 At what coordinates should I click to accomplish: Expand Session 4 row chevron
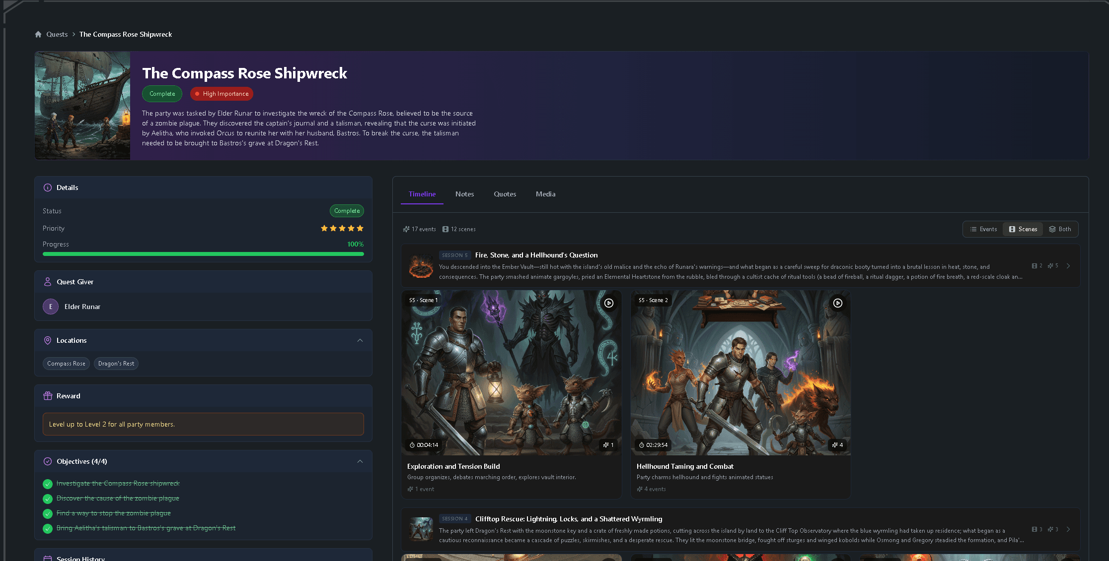1068,529
